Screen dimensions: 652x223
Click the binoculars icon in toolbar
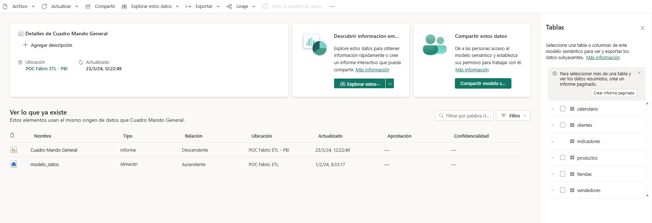point(124,6)
